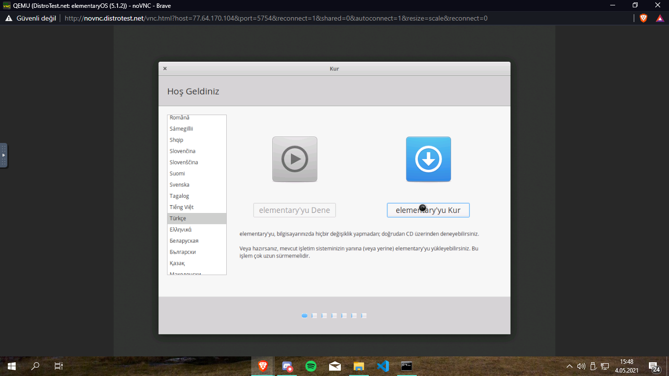Click the Brave Rewards triangle icon

point(660,18)
